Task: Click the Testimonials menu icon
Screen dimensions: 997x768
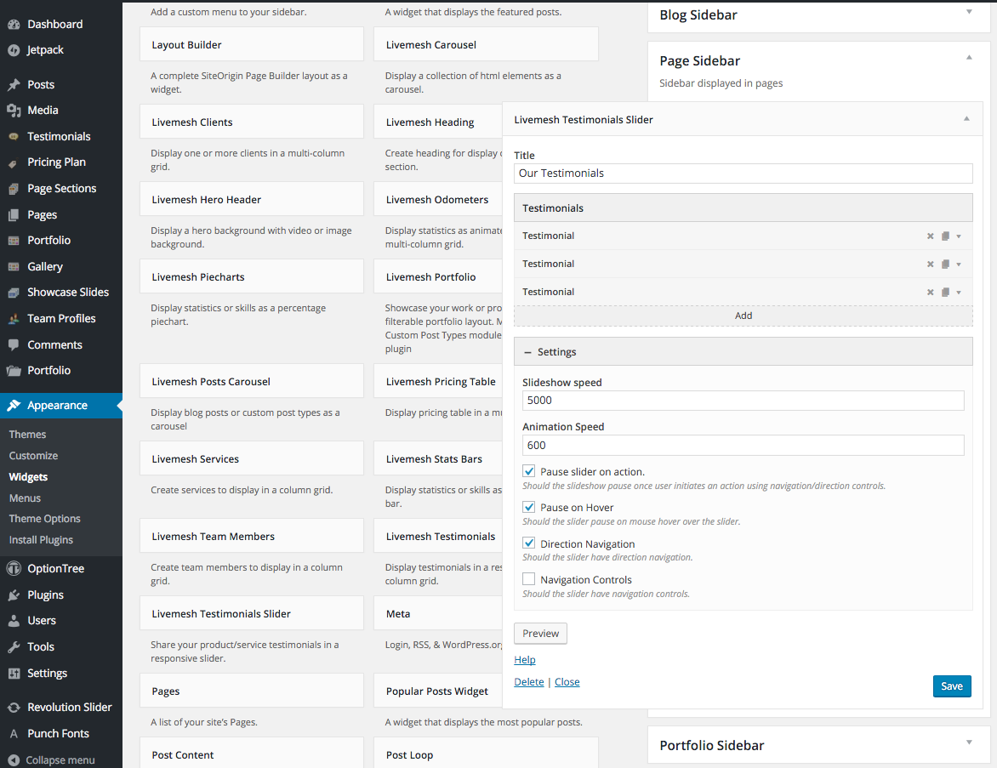Action: click(14, 137)
